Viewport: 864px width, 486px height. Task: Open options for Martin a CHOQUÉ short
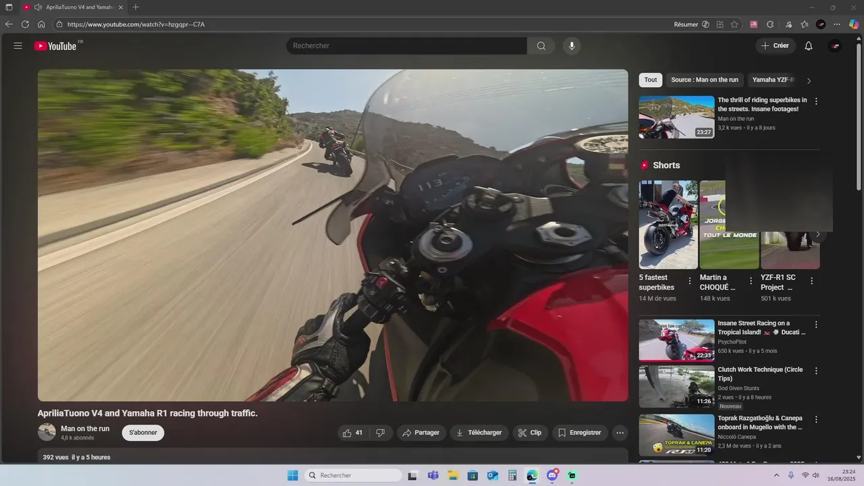pyautogui.click(x=751, y=281)
